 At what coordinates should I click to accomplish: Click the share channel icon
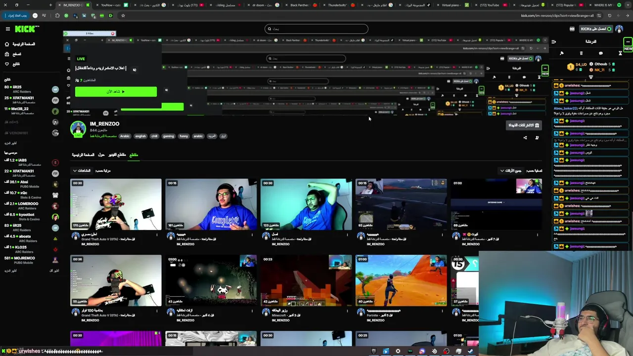pyautogui.click(x=525, y=138)
